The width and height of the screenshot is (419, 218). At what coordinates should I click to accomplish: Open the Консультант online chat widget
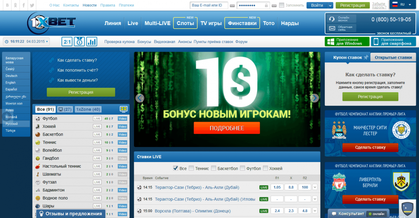point(359,213)
